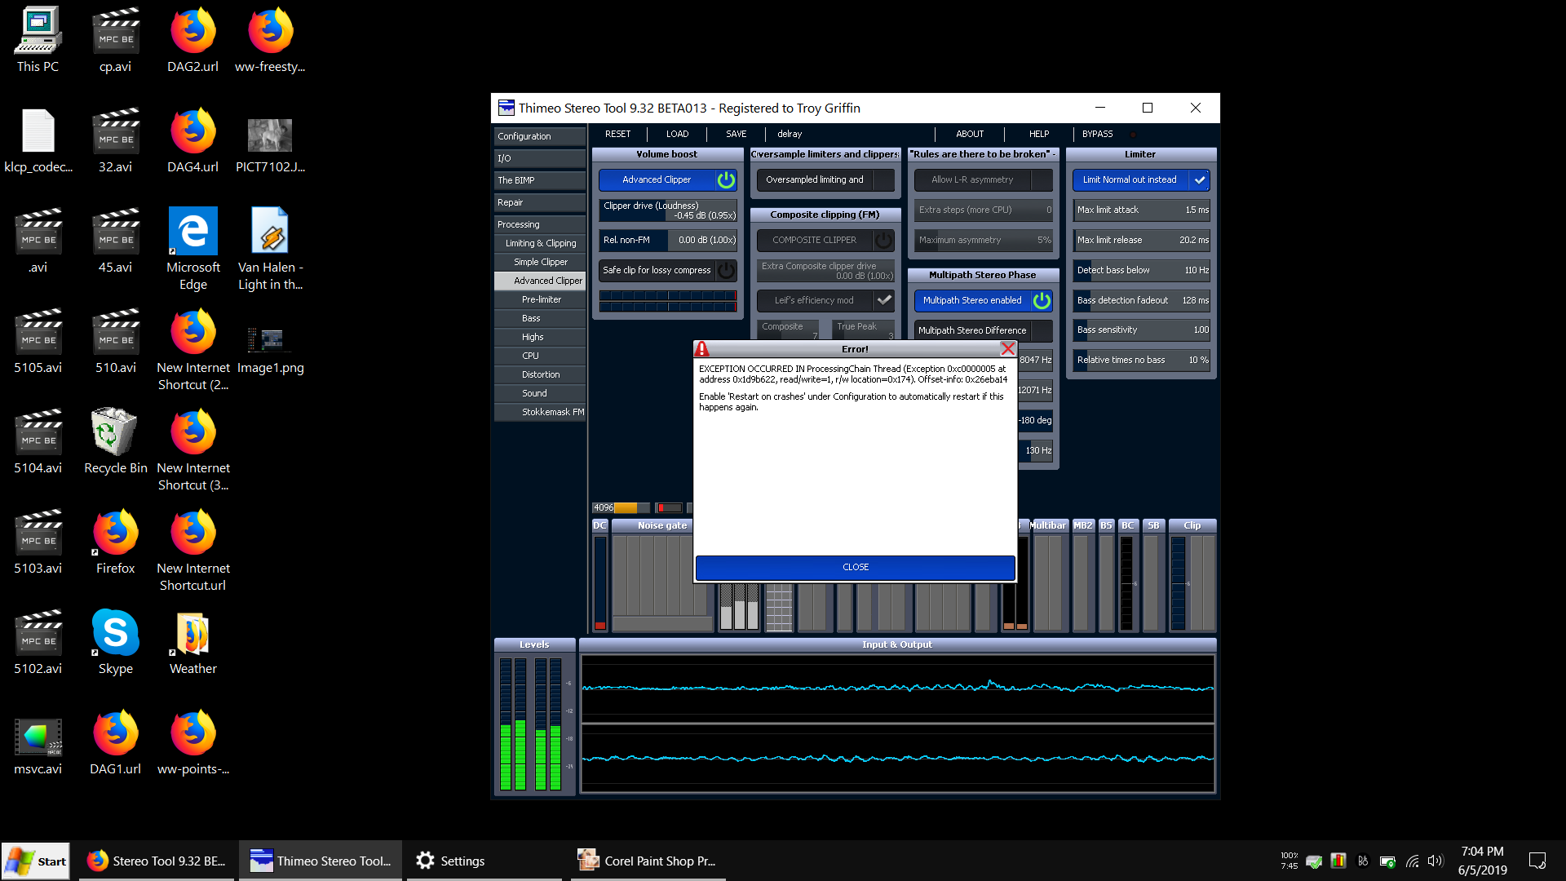Adjust Max limit attack slider

click(1142, 210)
